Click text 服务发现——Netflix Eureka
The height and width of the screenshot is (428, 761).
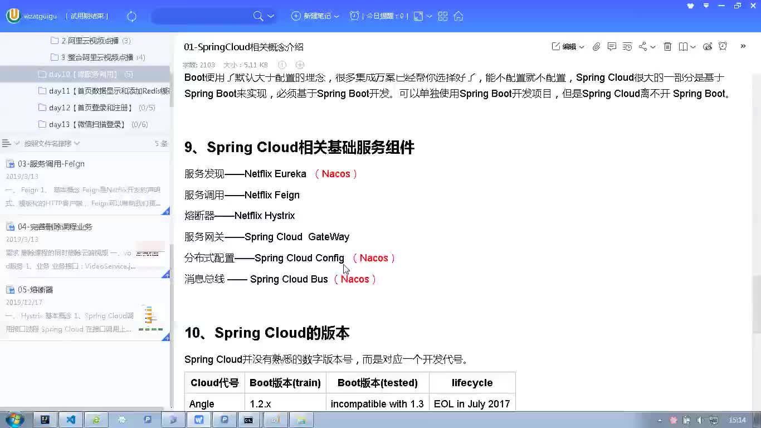(x=245, y=174)
